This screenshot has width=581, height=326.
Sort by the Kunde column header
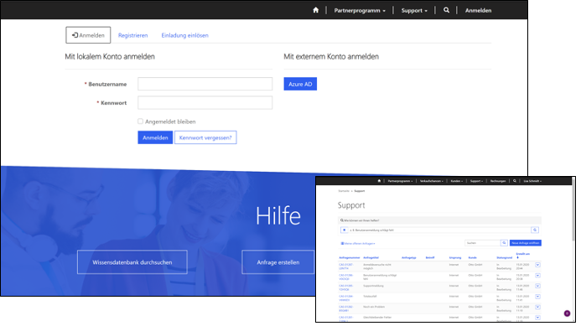pos(473,257)
